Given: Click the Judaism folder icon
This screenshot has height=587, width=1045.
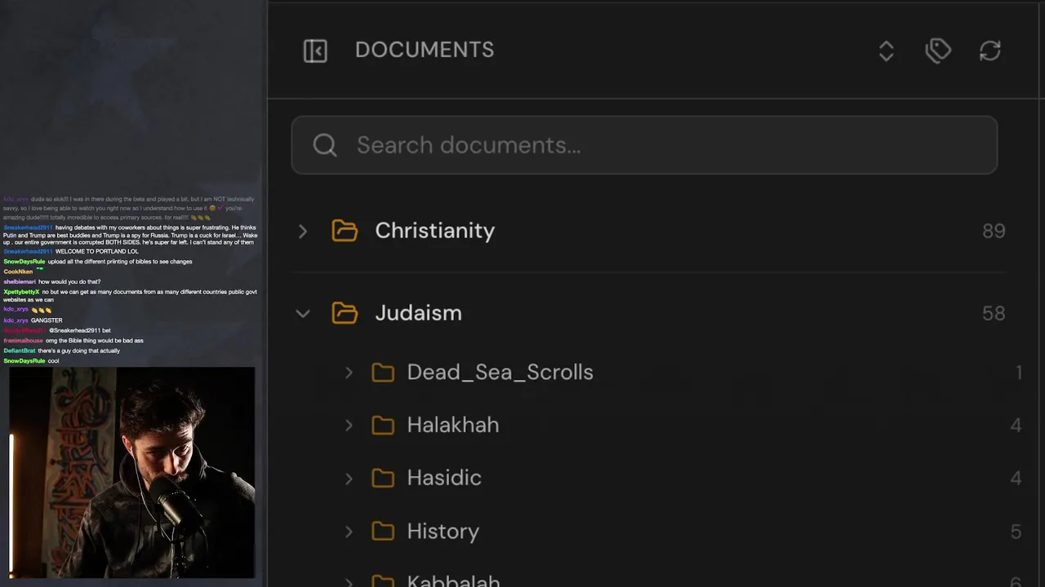Looking at the screenshot, I should coord(345,313).
